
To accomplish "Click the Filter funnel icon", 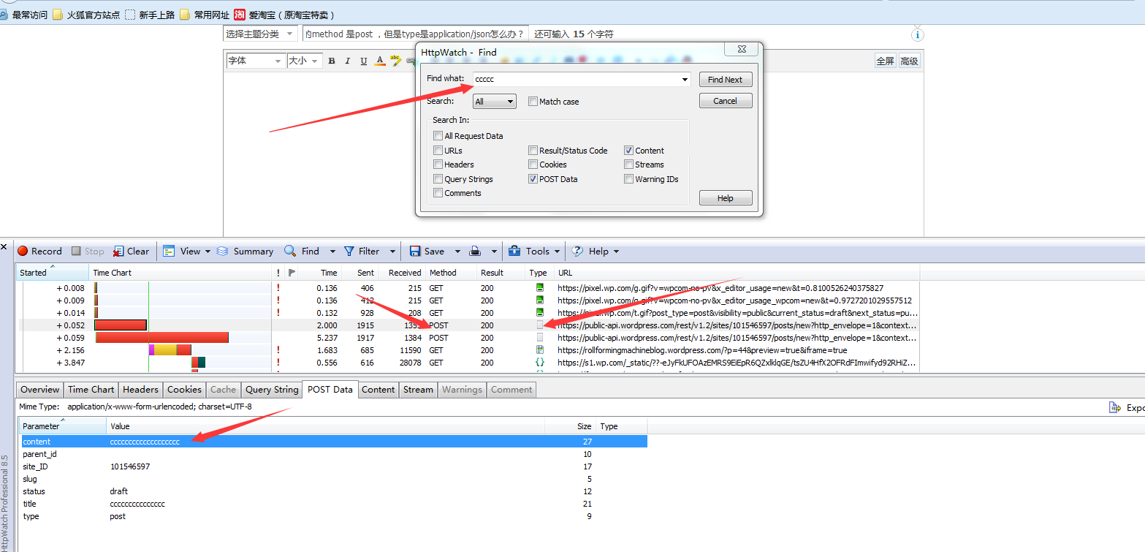I will pos(349,252).
